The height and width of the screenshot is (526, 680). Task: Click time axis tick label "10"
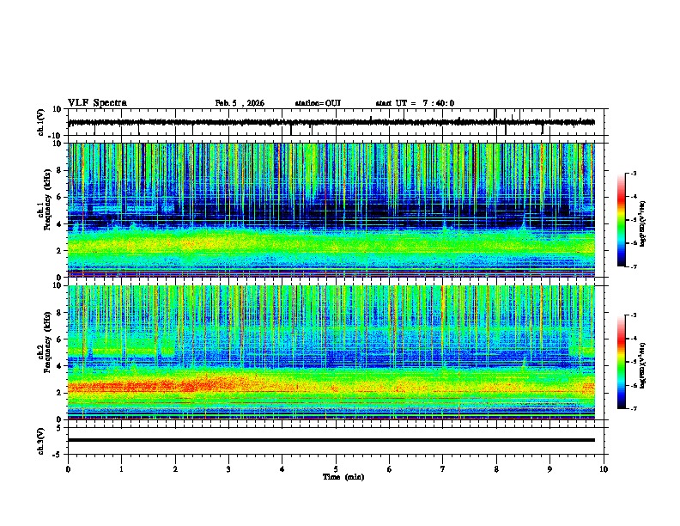click(x=604, y=469)
